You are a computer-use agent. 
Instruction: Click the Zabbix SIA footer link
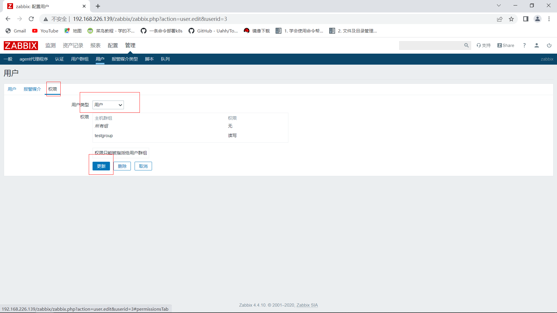[307, 305]
